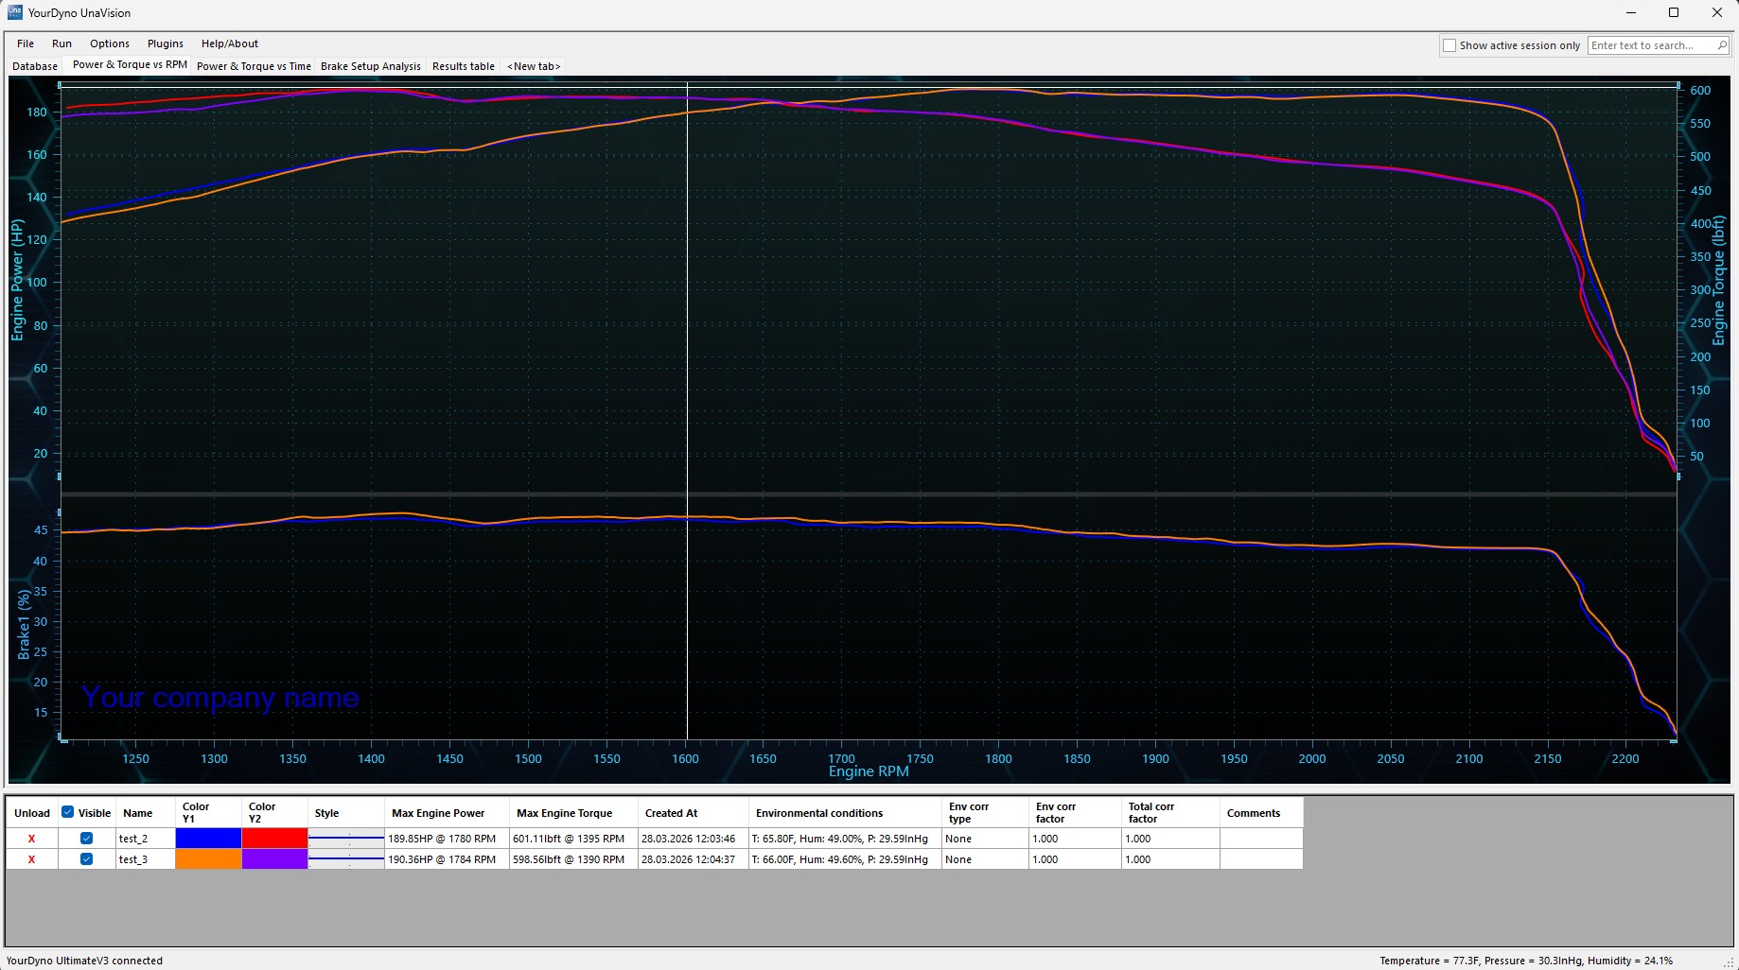Click purple Color Y2 swatch for test_3

coord(274,859)
